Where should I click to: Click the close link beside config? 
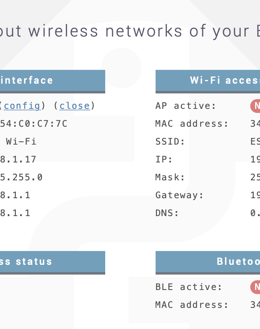click(x=74, y=106)
